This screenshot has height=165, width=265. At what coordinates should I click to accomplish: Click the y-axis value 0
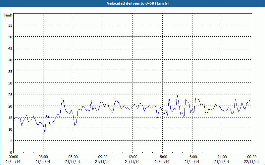(x=11, y=152)
